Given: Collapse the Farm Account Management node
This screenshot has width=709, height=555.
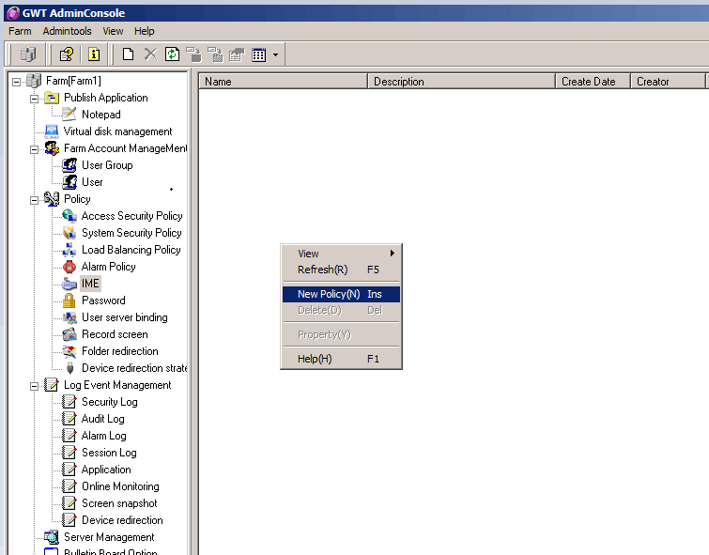Looking at the screenshot, I should pos(35,148).
